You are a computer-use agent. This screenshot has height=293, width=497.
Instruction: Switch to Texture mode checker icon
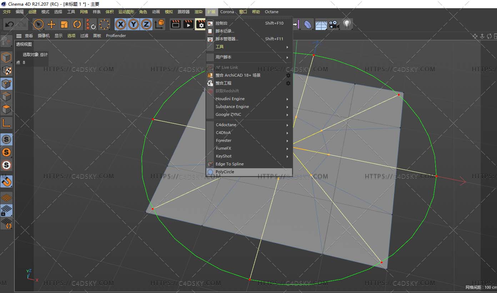pyautogui.click(x=6, y=70)
